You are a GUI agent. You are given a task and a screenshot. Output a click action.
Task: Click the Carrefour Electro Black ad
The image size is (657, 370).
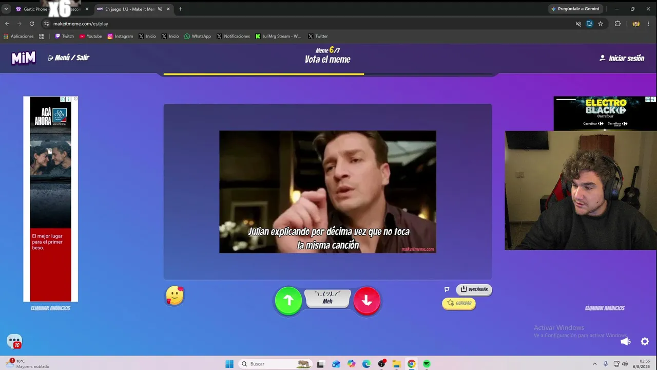(x=605, y=113)
